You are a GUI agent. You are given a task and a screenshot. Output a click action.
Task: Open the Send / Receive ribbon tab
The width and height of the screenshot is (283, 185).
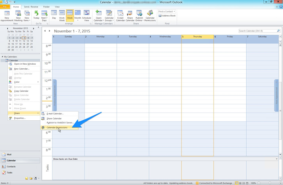coord(31,7)
